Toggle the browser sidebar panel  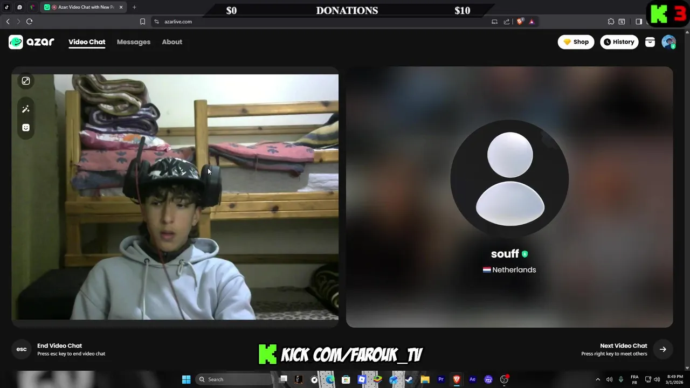pos(639,22)
